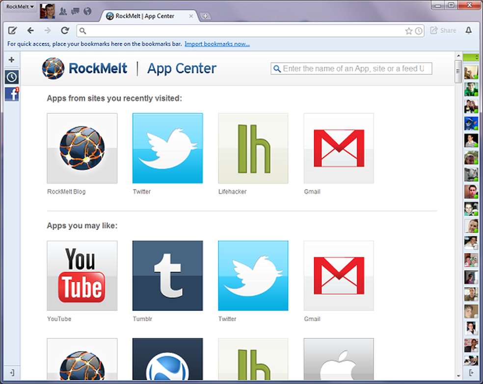The height and width of the screenshot is (384, 483).
Task: Collapse friends edge with bottom-right arrow icon
Action: pos(472,373)
